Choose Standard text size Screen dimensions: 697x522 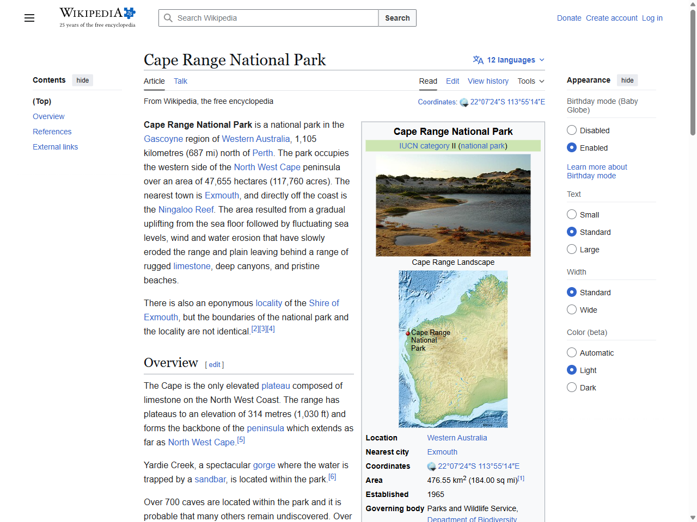(x=572, y=232)
